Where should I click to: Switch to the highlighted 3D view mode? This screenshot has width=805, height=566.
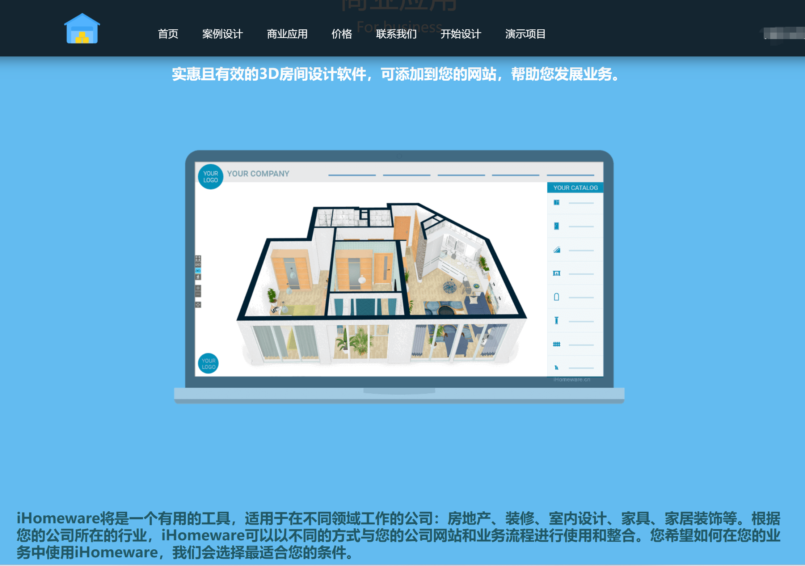click(x=198, y=271)
